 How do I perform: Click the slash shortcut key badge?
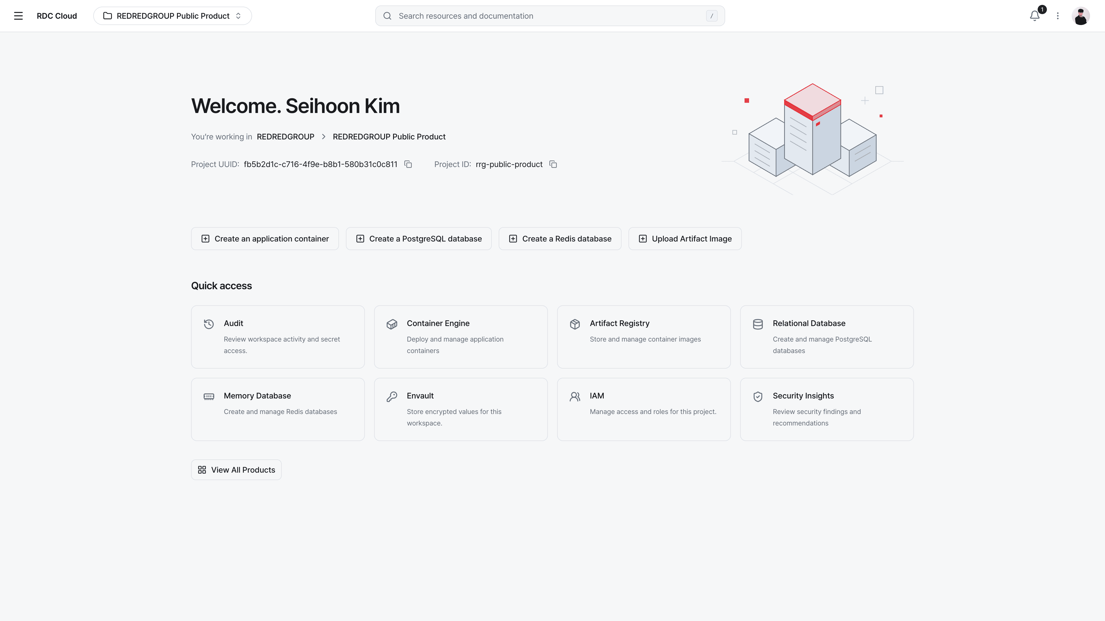[712, 16]
